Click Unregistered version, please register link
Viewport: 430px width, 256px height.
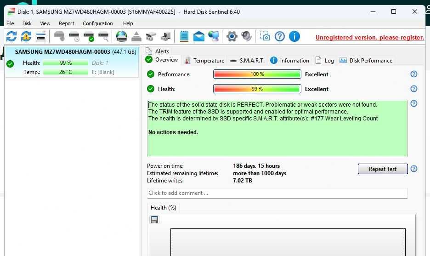pyautogui.click(x=370, y=37)
